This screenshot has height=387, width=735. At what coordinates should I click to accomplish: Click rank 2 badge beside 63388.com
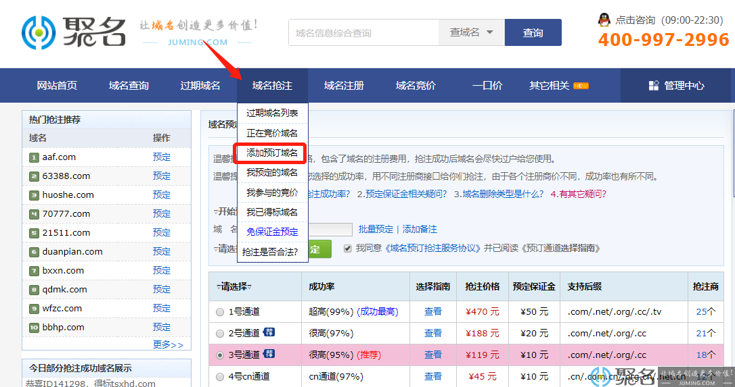point(34,176)
